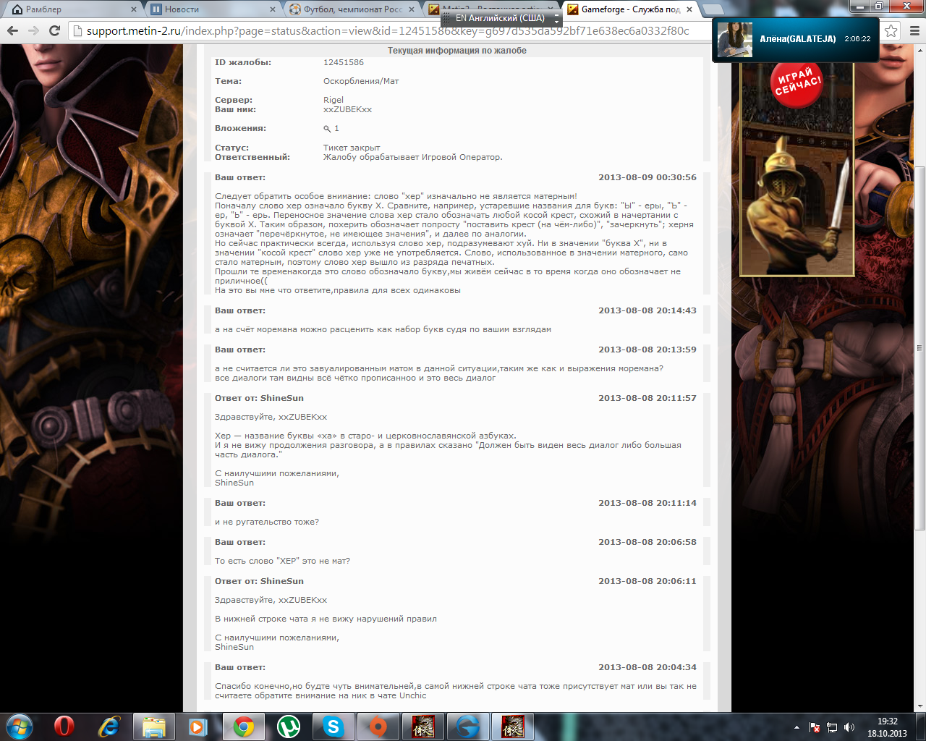Image resolution: width=926 pixels, height=741 pixels.
Task: Click the Текущая информация по жалобе header
Action: tap(457, 51)
